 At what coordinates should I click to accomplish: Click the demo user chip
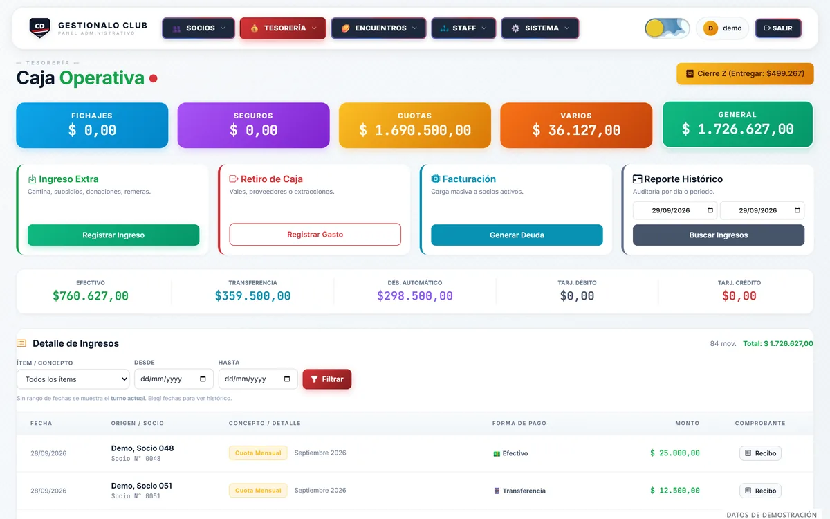[723, 28]
